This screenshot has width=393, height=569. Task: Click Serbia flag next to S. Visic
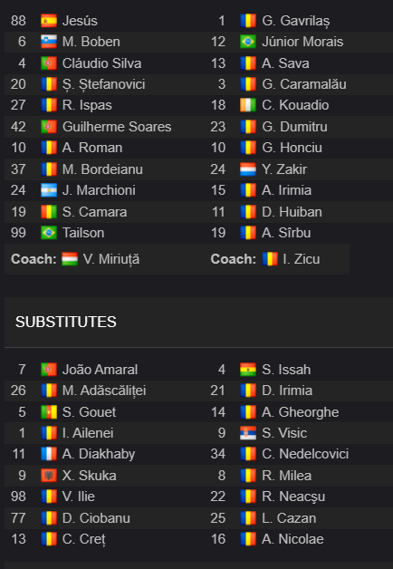point(248,433)
